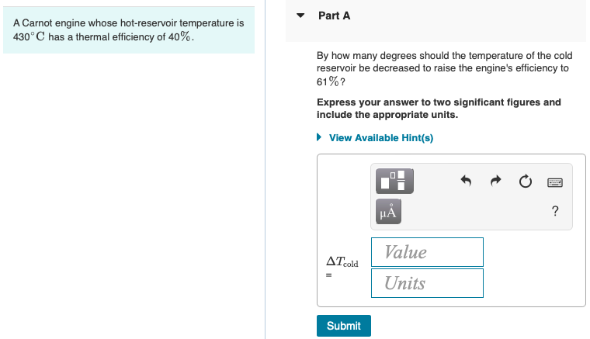
Task: Click the View Available Hint(s) link text
Action: tap(380, 138)
